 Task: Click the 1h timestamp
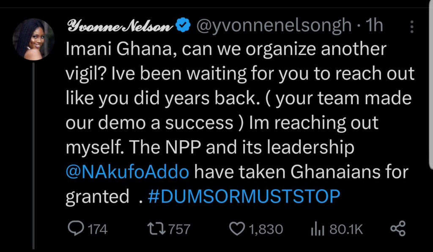(x=374, y=27)
